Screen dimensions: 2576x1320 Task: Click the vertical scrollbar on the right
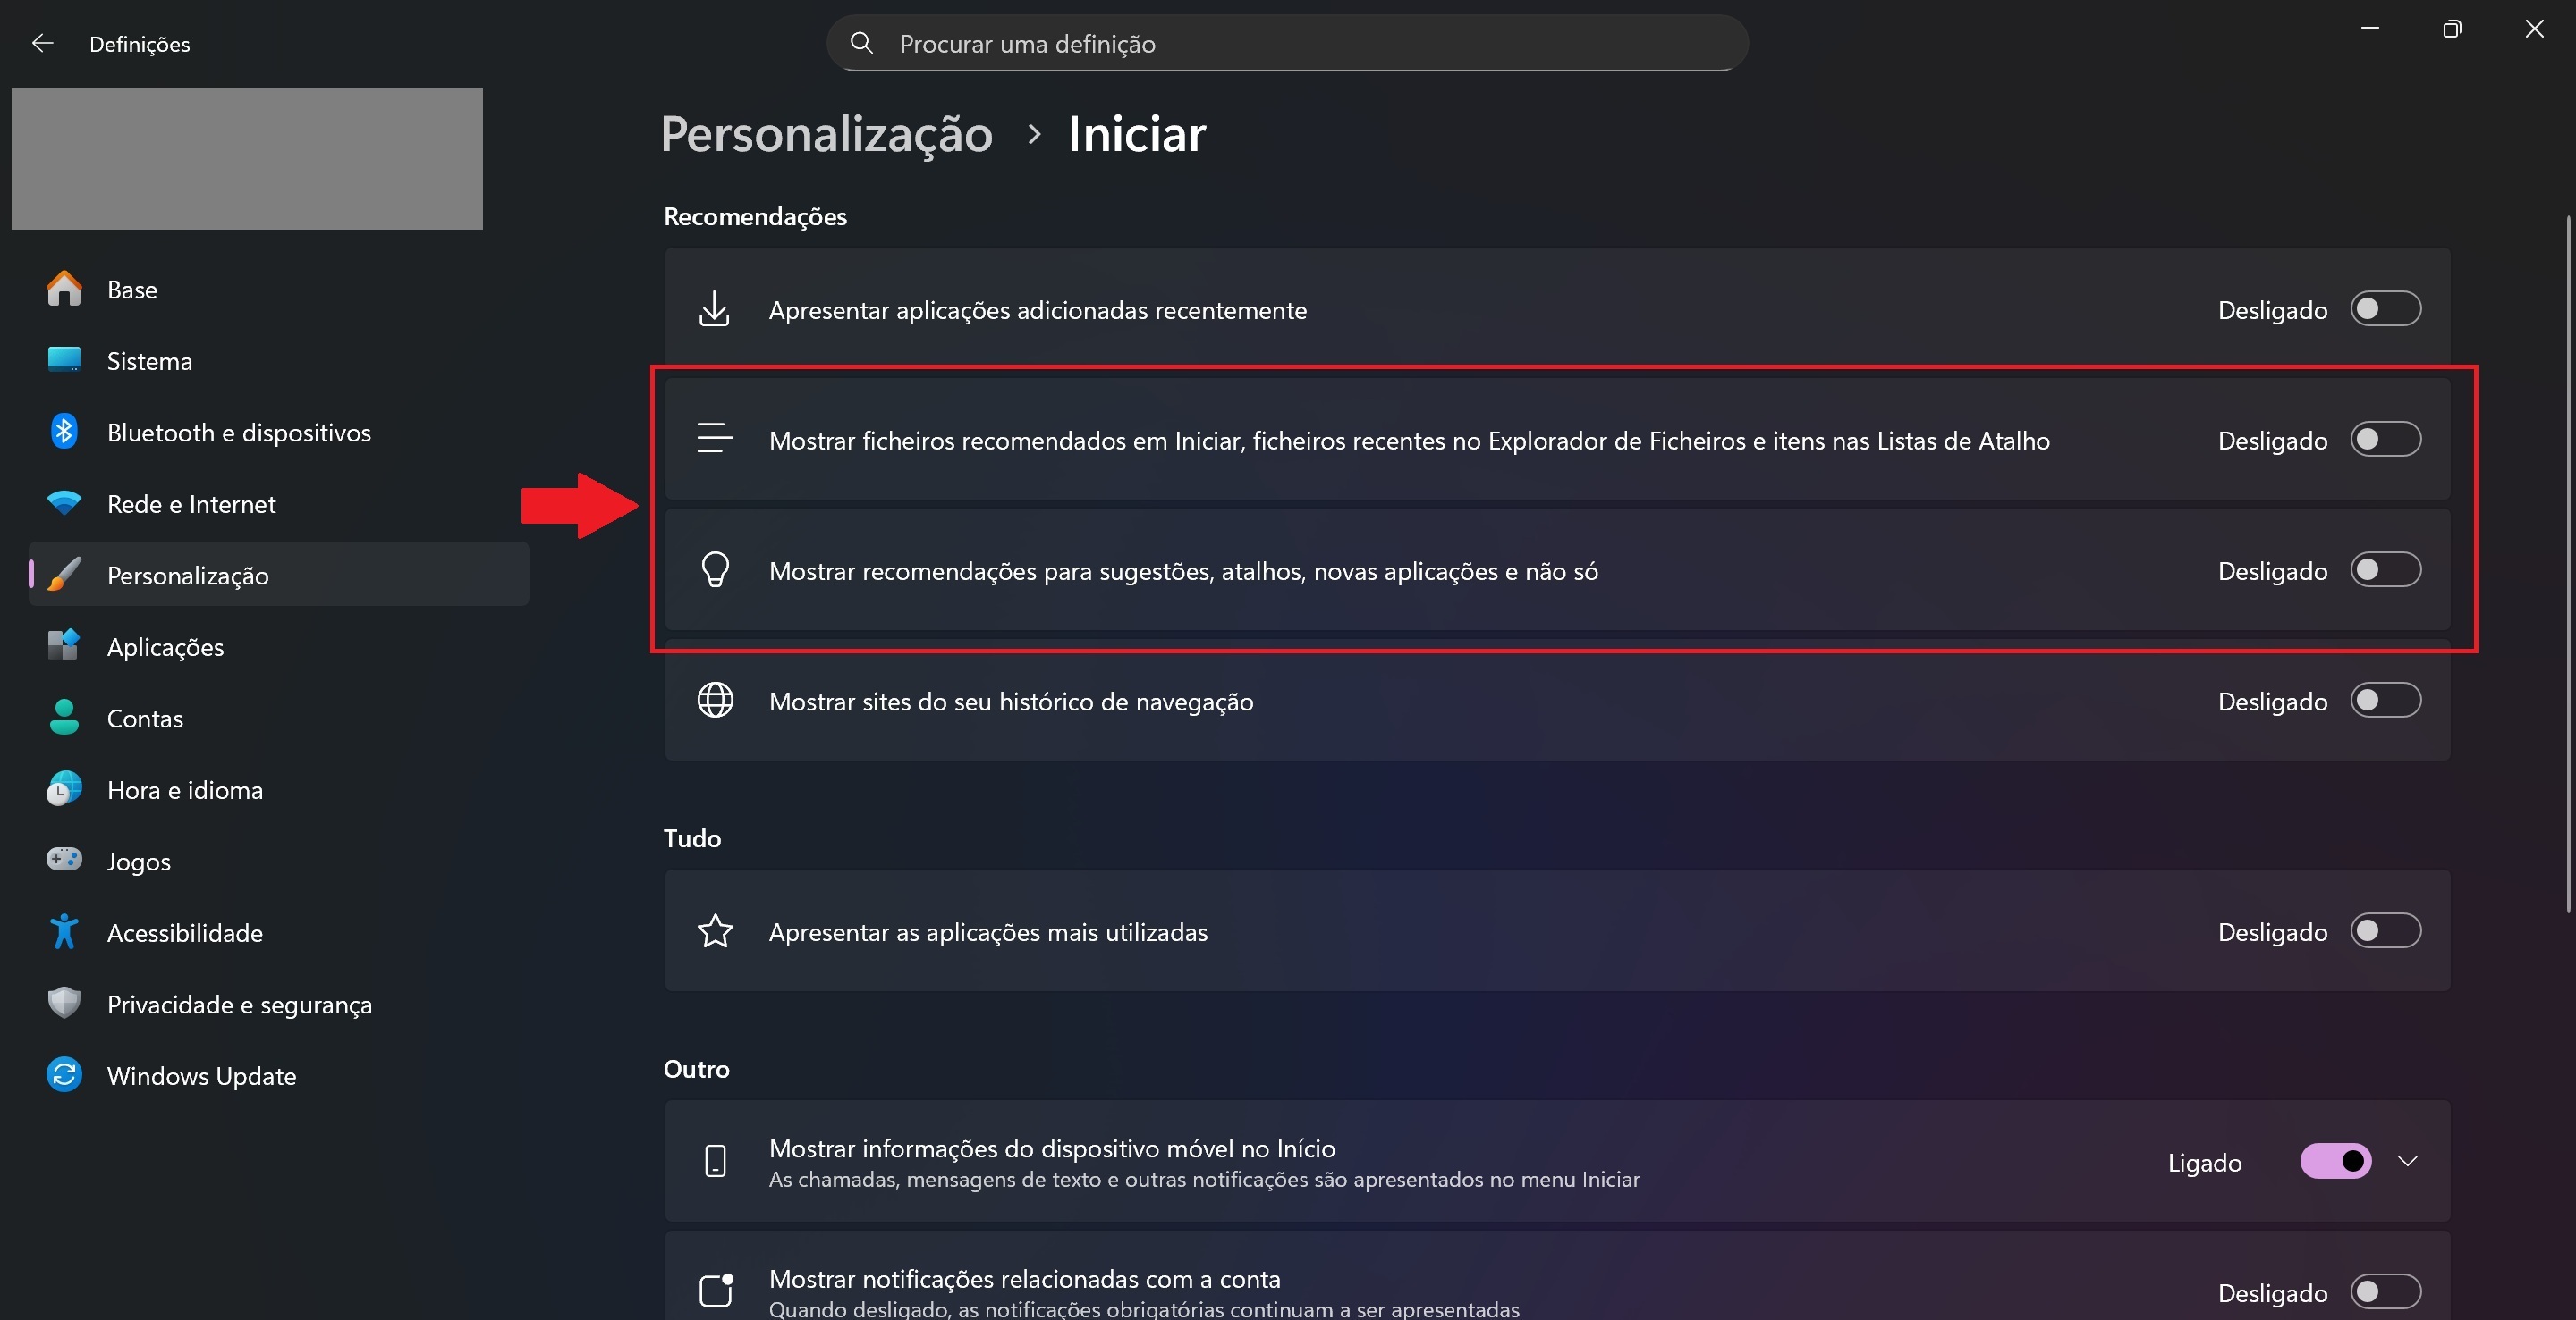coord(2567,559)
